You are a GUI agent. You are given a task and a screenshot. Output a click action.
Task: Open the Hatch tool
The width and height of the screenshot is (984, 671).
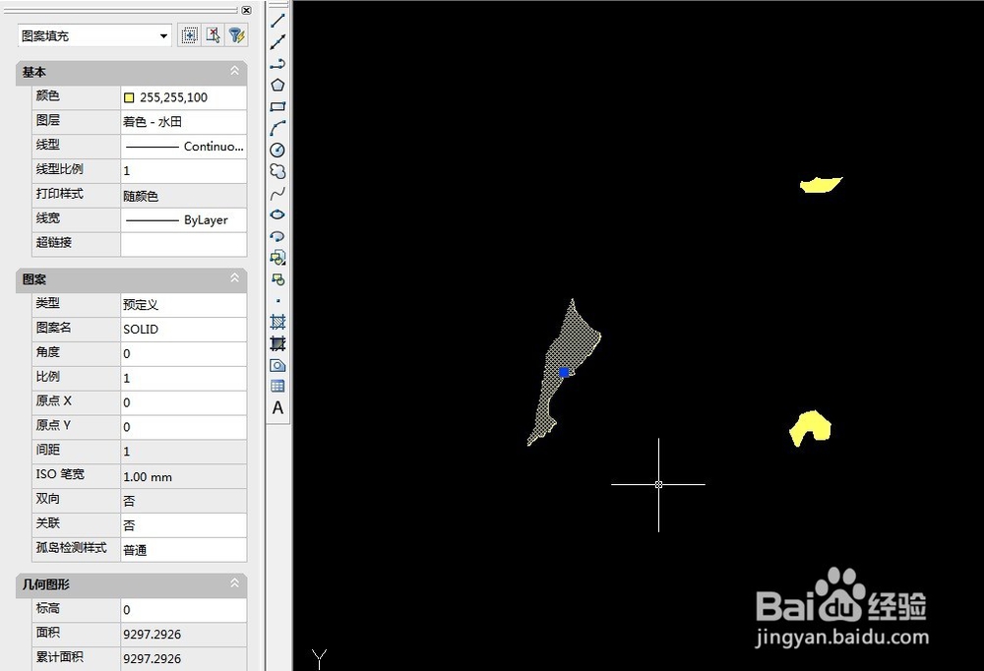[277, 322]
